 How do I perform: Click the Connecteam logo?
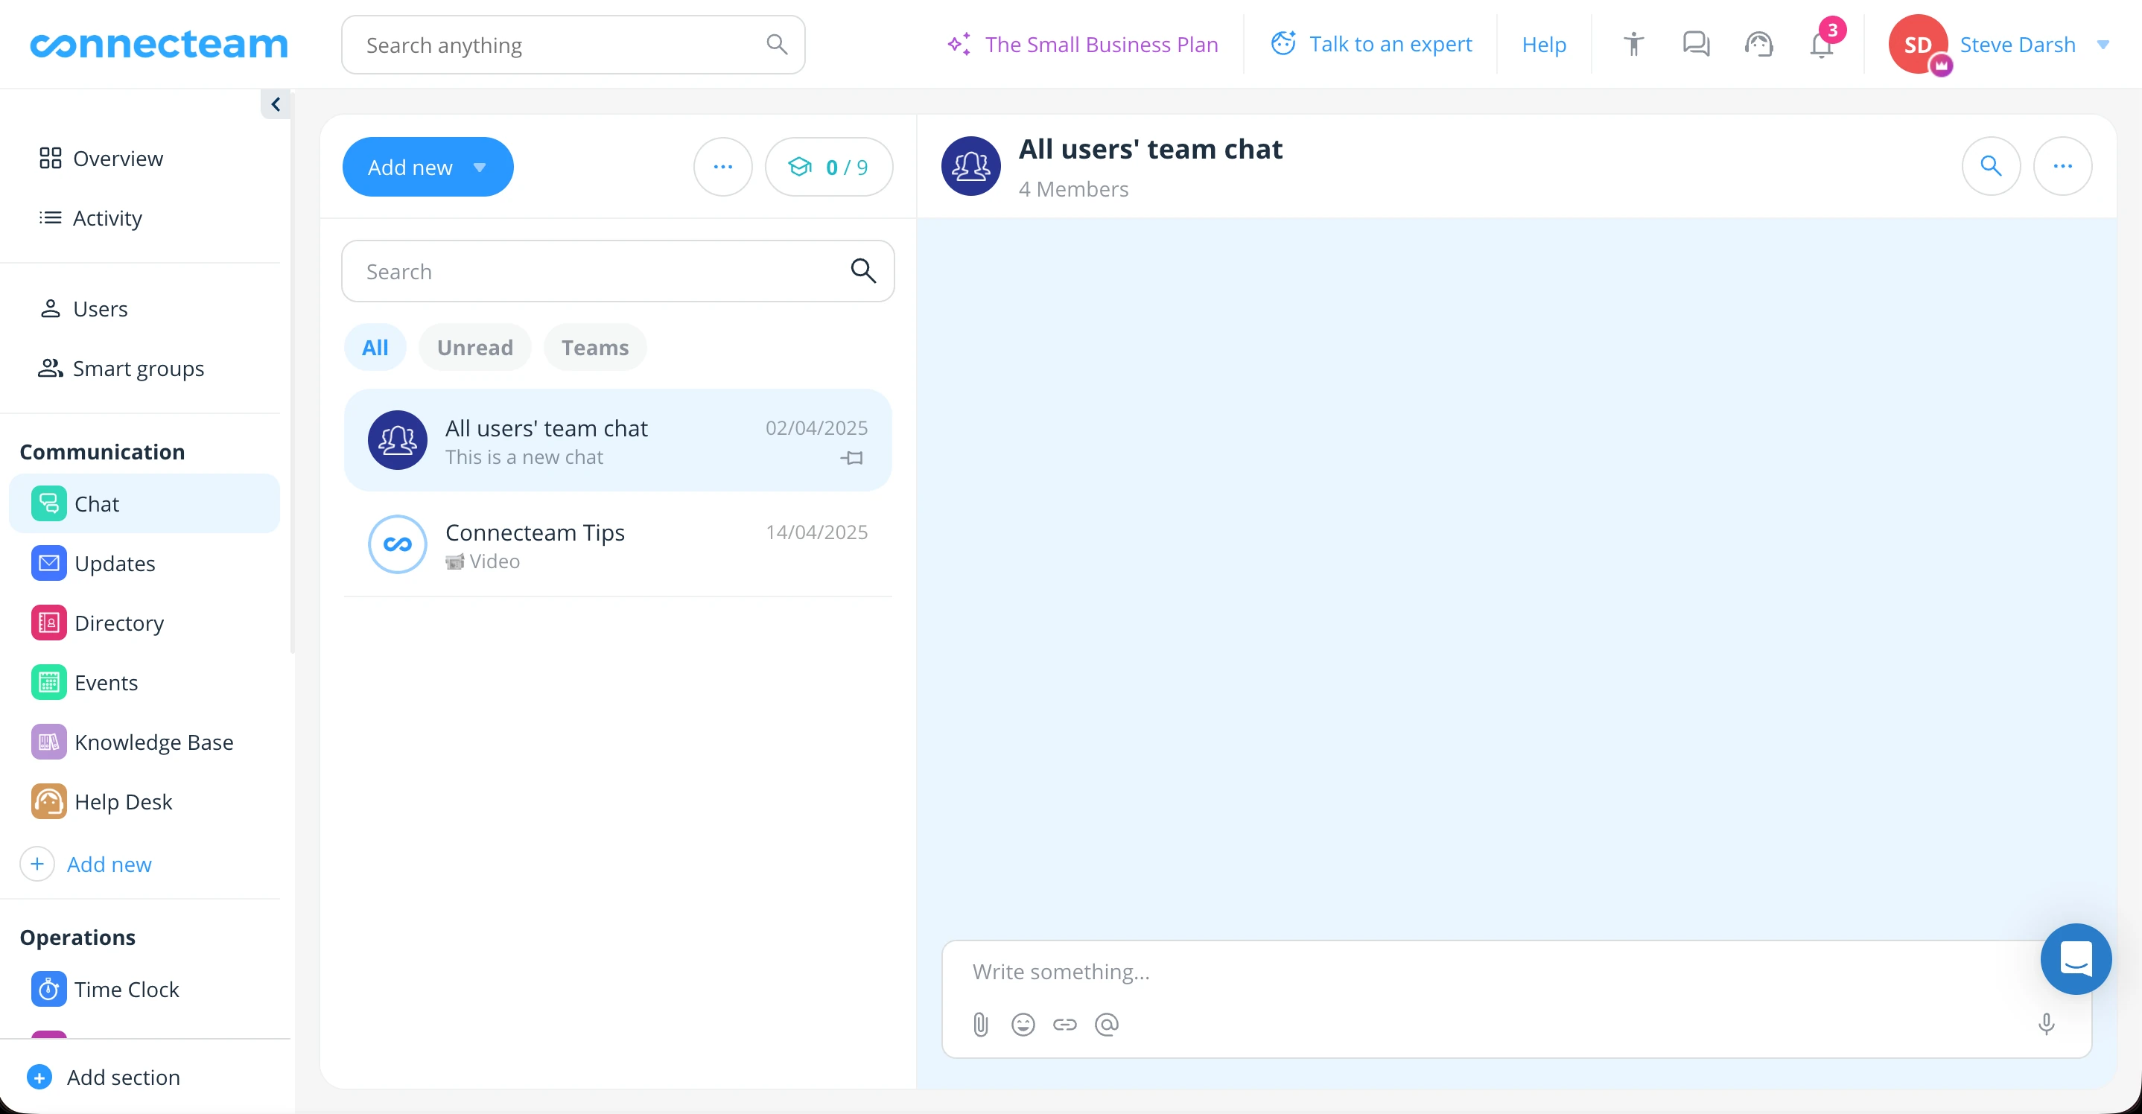(x=158, y=45)
